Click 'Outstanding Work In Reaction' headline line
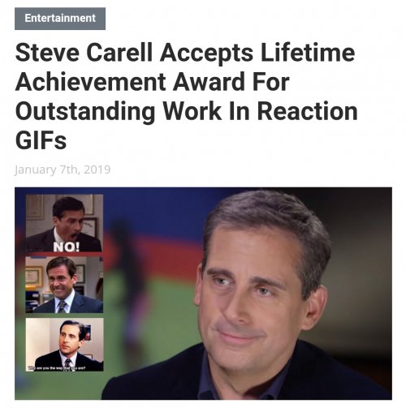Image resolution: width=406 pixels, height=408 pixels. [187, 111]
